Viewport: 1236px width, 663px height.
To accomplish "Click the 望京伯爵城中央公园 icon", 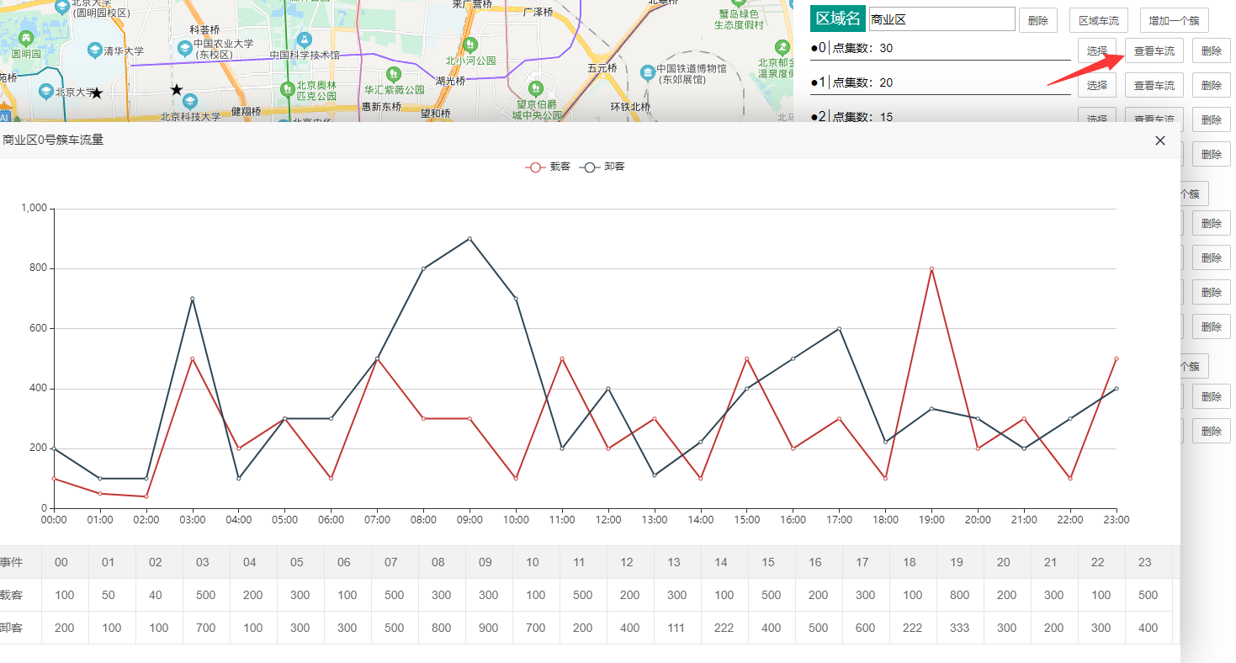I will (534, 88).
